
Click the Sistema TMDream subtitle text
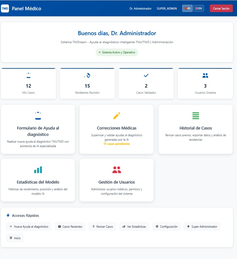click(117, 42)
